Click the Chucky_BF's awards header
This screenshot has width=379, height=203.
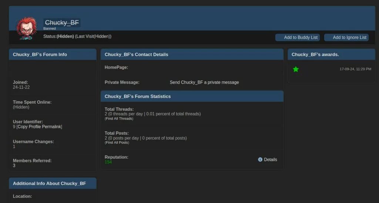coord(315,54)
